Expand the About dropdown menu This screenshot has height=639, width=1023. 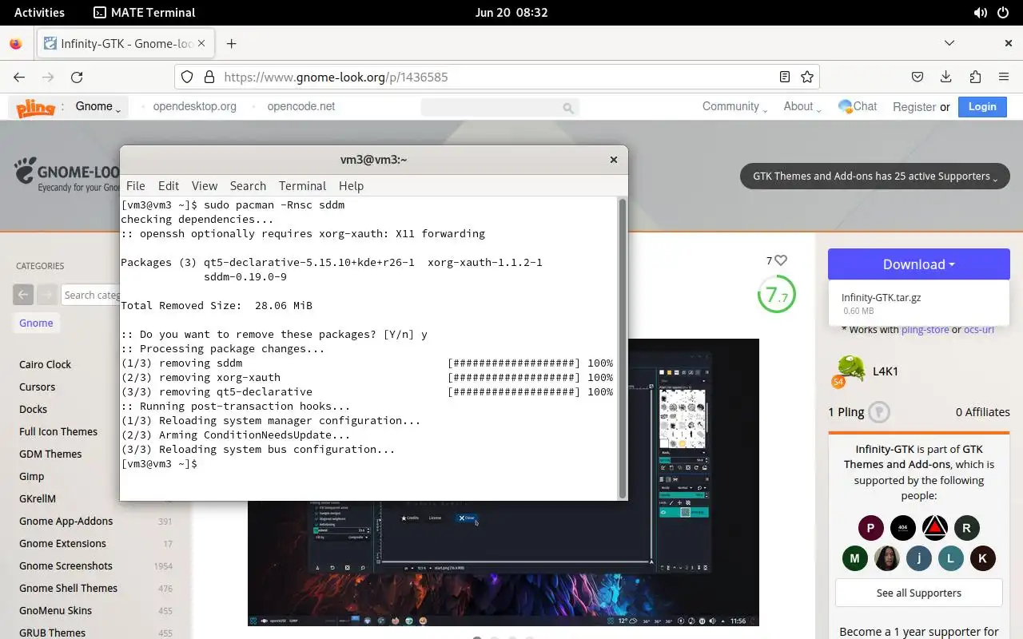[802, 106]
